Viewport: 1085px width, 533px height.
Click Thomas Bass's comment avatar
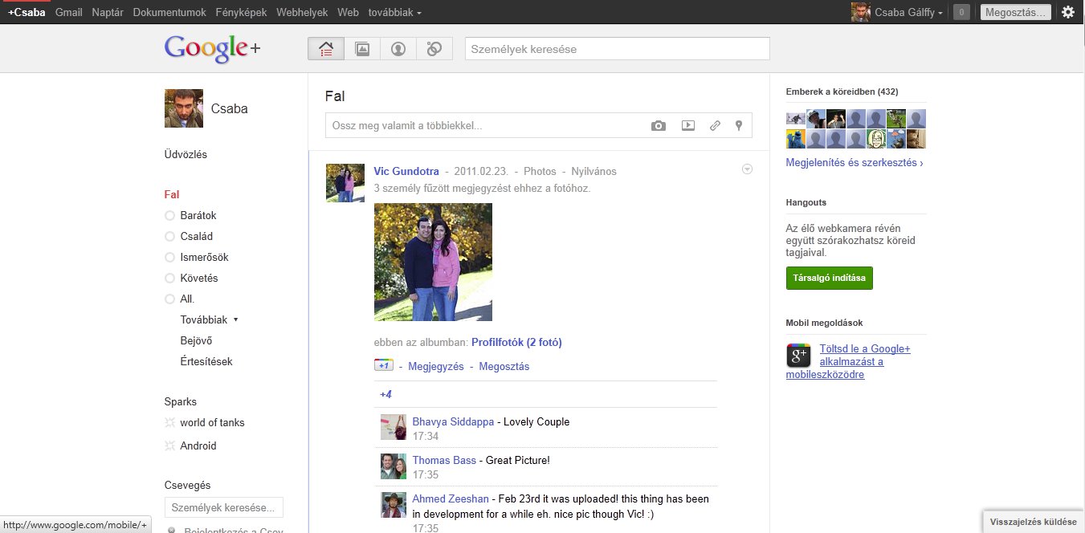[x=394, y=466]
